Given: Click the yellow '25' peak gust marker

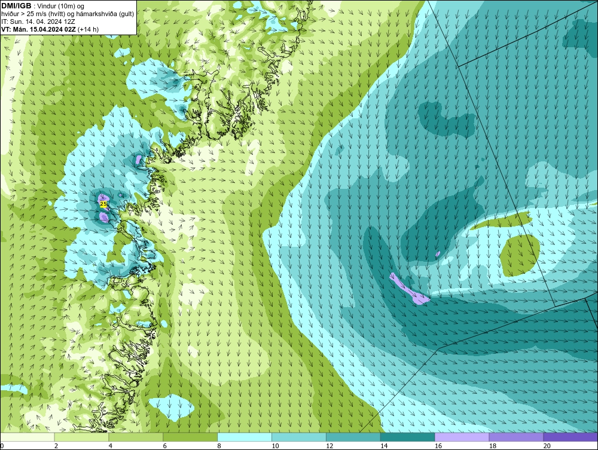Looking at the screenshot, I should coord(103,204).
